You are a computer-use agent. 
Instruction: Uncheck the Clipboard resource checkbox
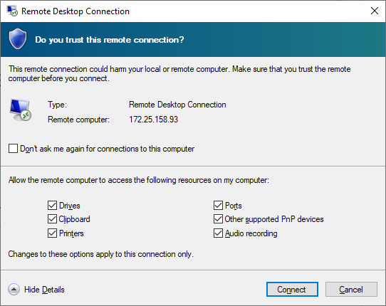[x=52, y=219]
